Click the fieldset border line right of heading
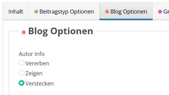This screenshot has height=95, width=169. [133, 31]
